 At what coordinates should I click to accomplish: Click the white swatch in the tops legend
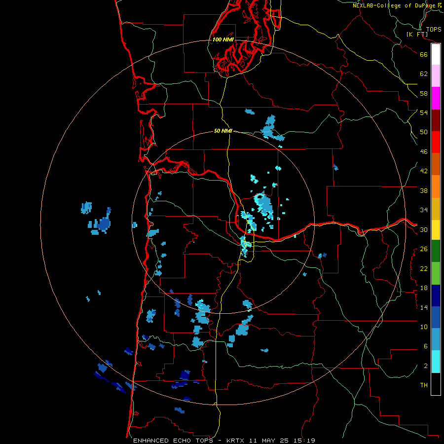point(436,54)
